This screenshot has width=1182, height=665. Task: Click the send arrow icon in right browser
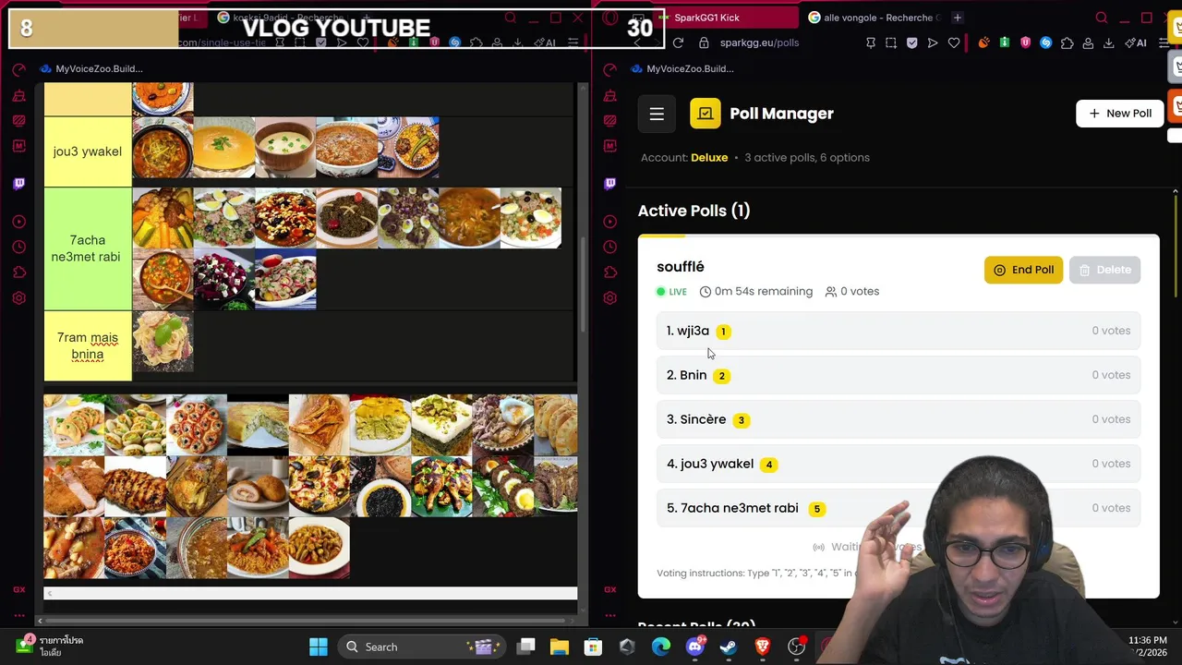tap(933, 42)
